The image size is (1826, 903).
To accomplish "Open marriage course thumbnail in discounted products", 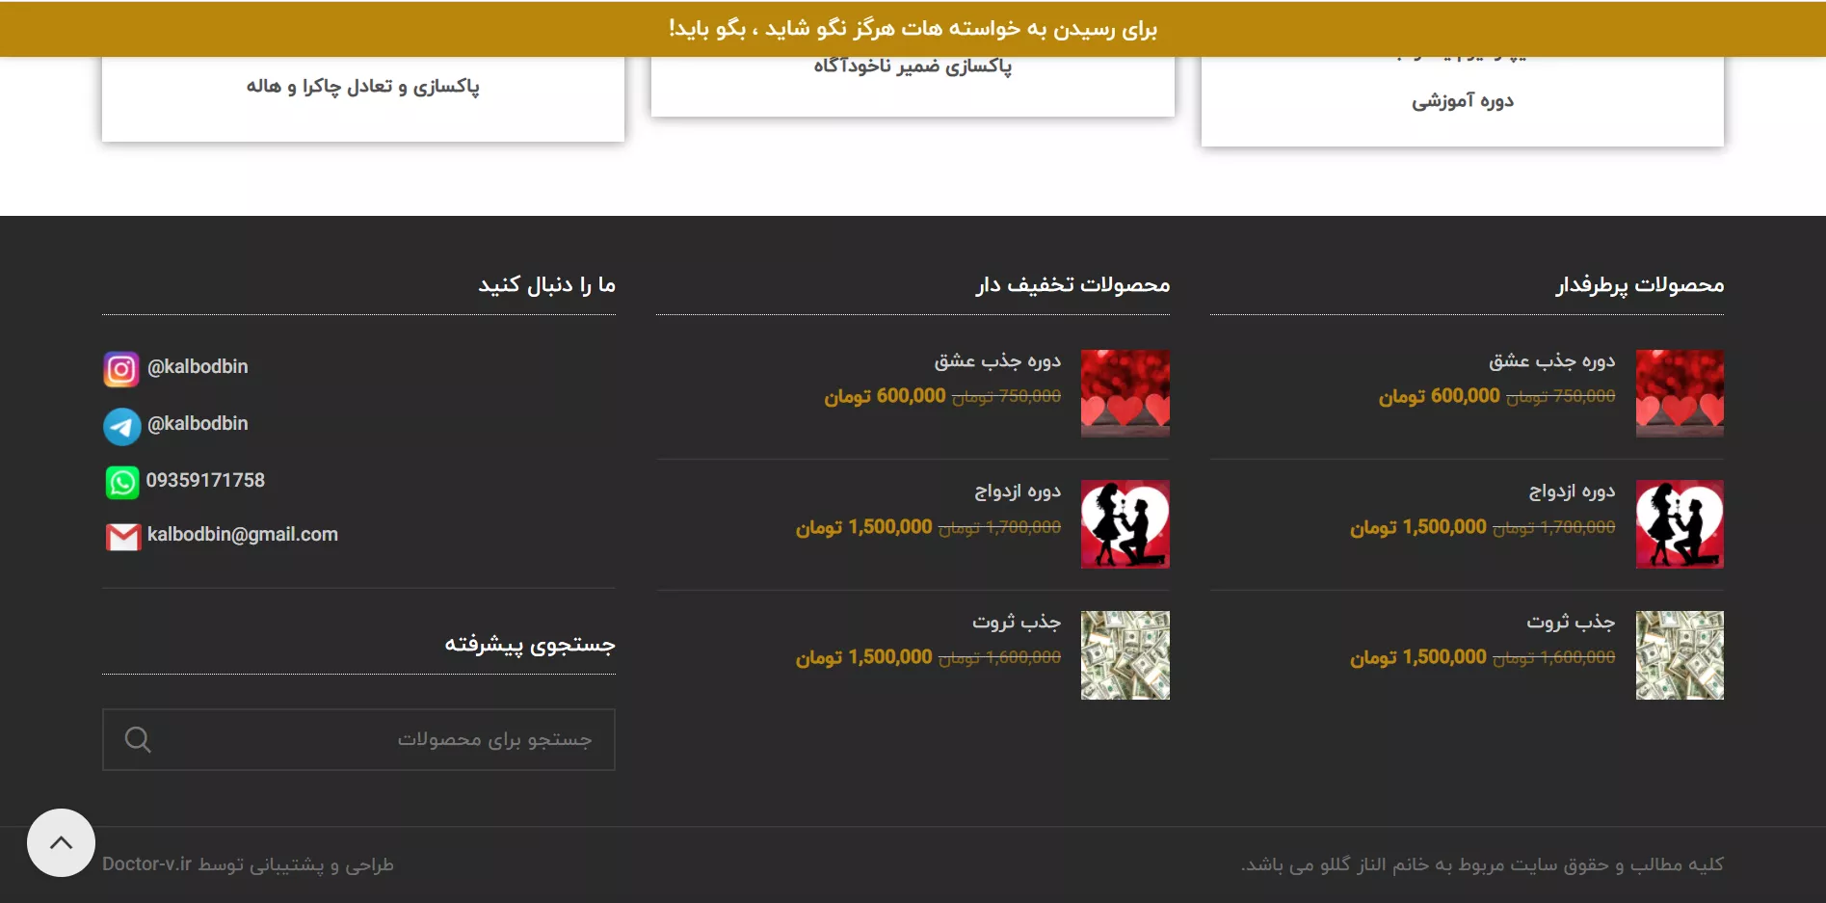I will tap(1125, 524).
